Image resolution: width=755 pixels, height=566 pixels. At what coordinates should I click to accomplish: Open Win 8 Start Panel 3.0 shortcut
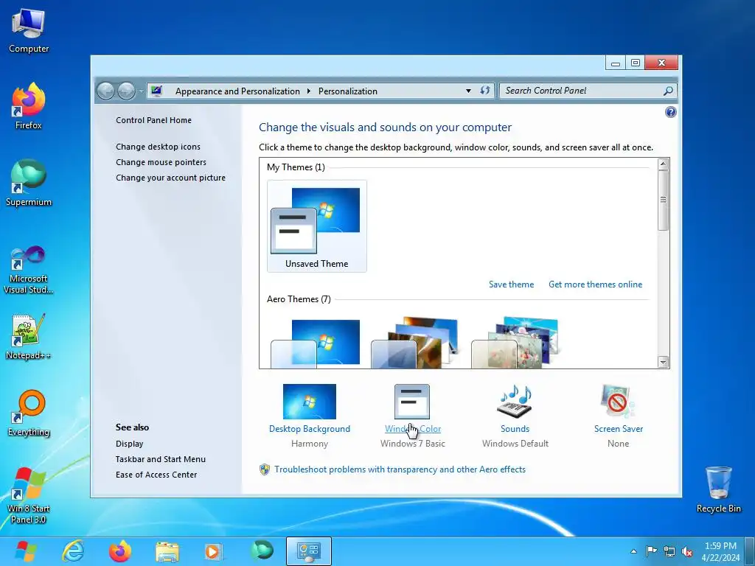pyautogui.click(x=29, y=495)
